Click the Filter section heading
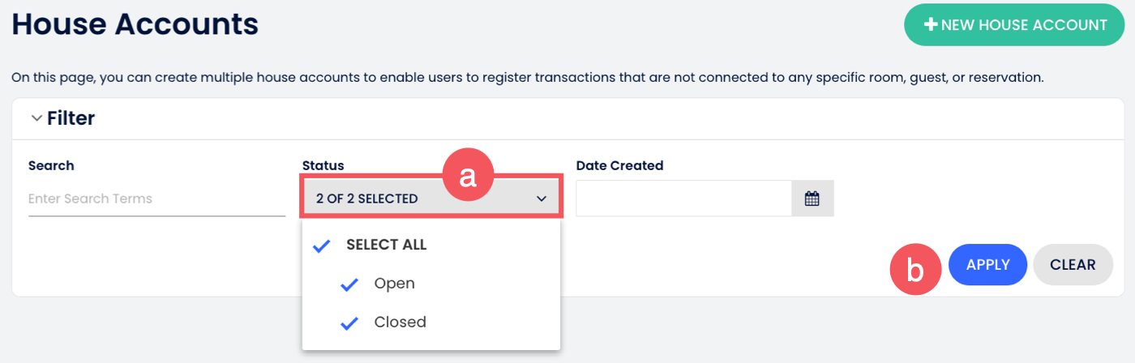The width and height of the screenshot is (1135, 363). pos(71,118)
